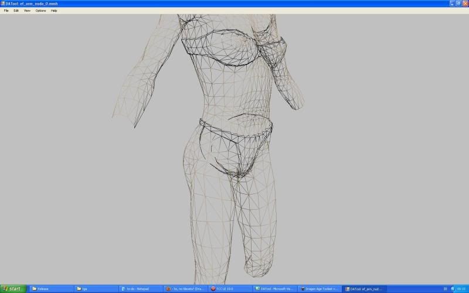Open DATool Microsoft Visual taskbar item

click(274, 289)
